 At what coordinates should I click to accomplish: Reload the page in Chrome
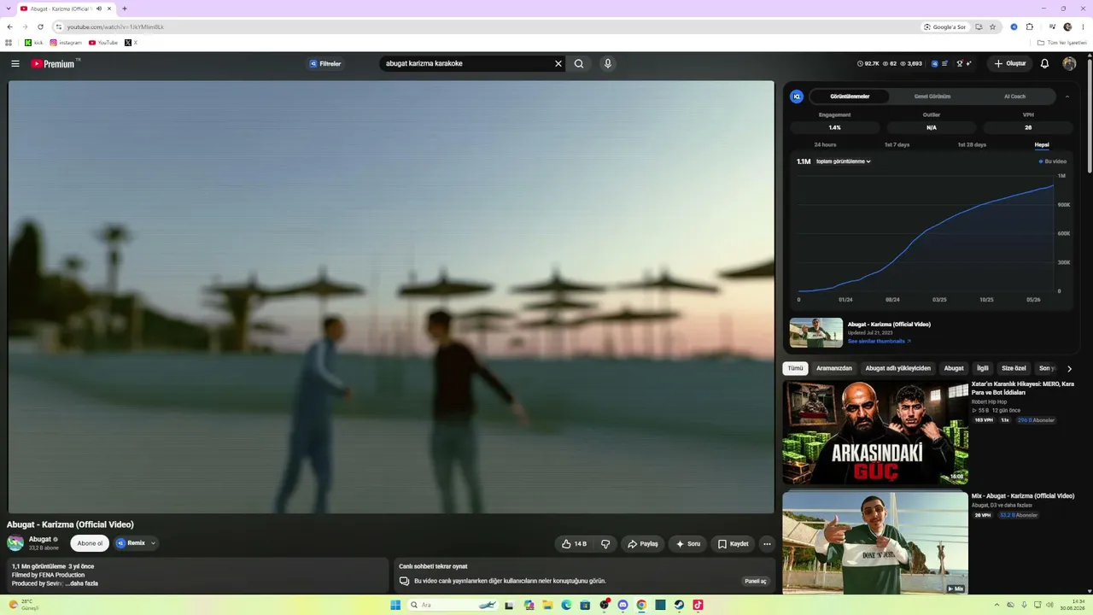[40, 26]
